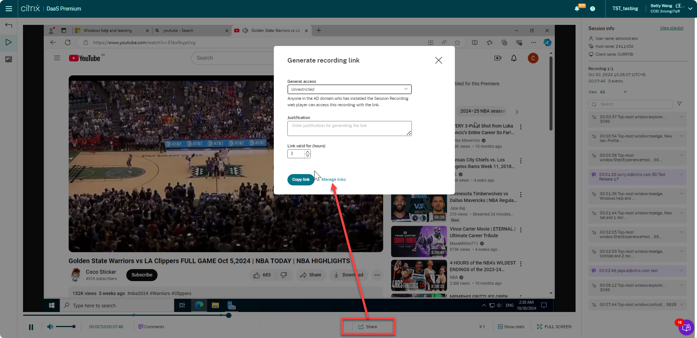This screenshot has width=697, height=338.
Task: Change the X1 playback speed
Action: (482, 327)
